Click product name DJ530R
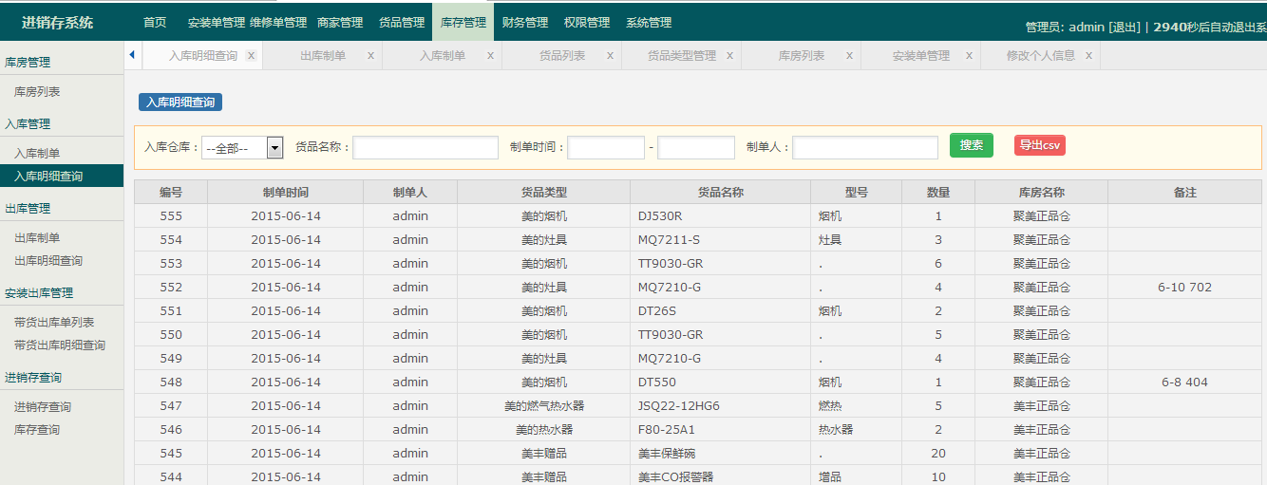This screenshot has height=485, width=1267. point(660,215)
